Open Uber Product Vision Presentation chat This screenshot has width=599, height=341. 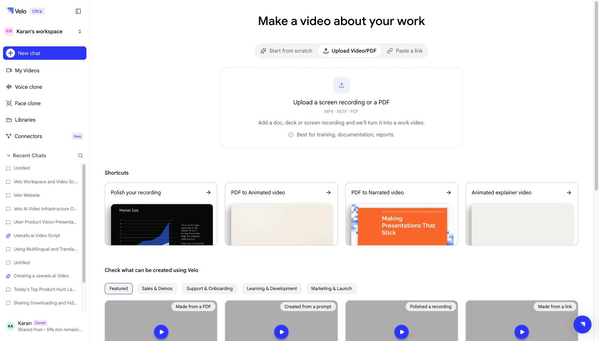(x=42, y=222)
